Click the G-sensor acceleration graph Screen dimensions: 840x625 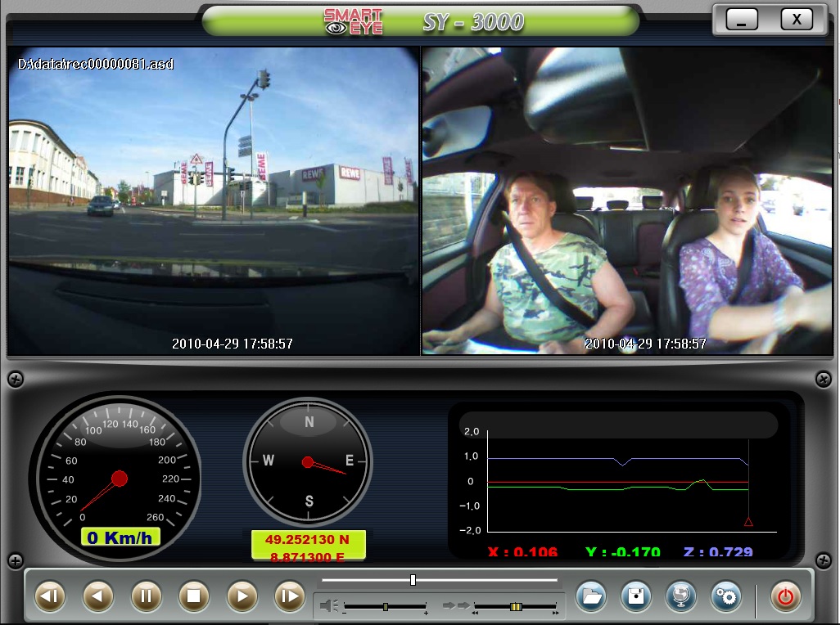[x=618, y=483]
